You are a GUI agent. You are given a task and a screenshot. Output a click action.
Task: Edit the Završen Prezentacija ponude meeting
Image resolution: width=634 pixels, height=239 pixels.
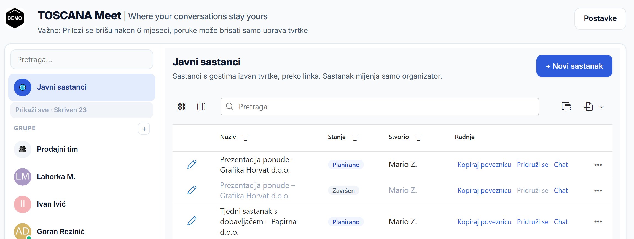pyautogui.click(x=192, y=190)
